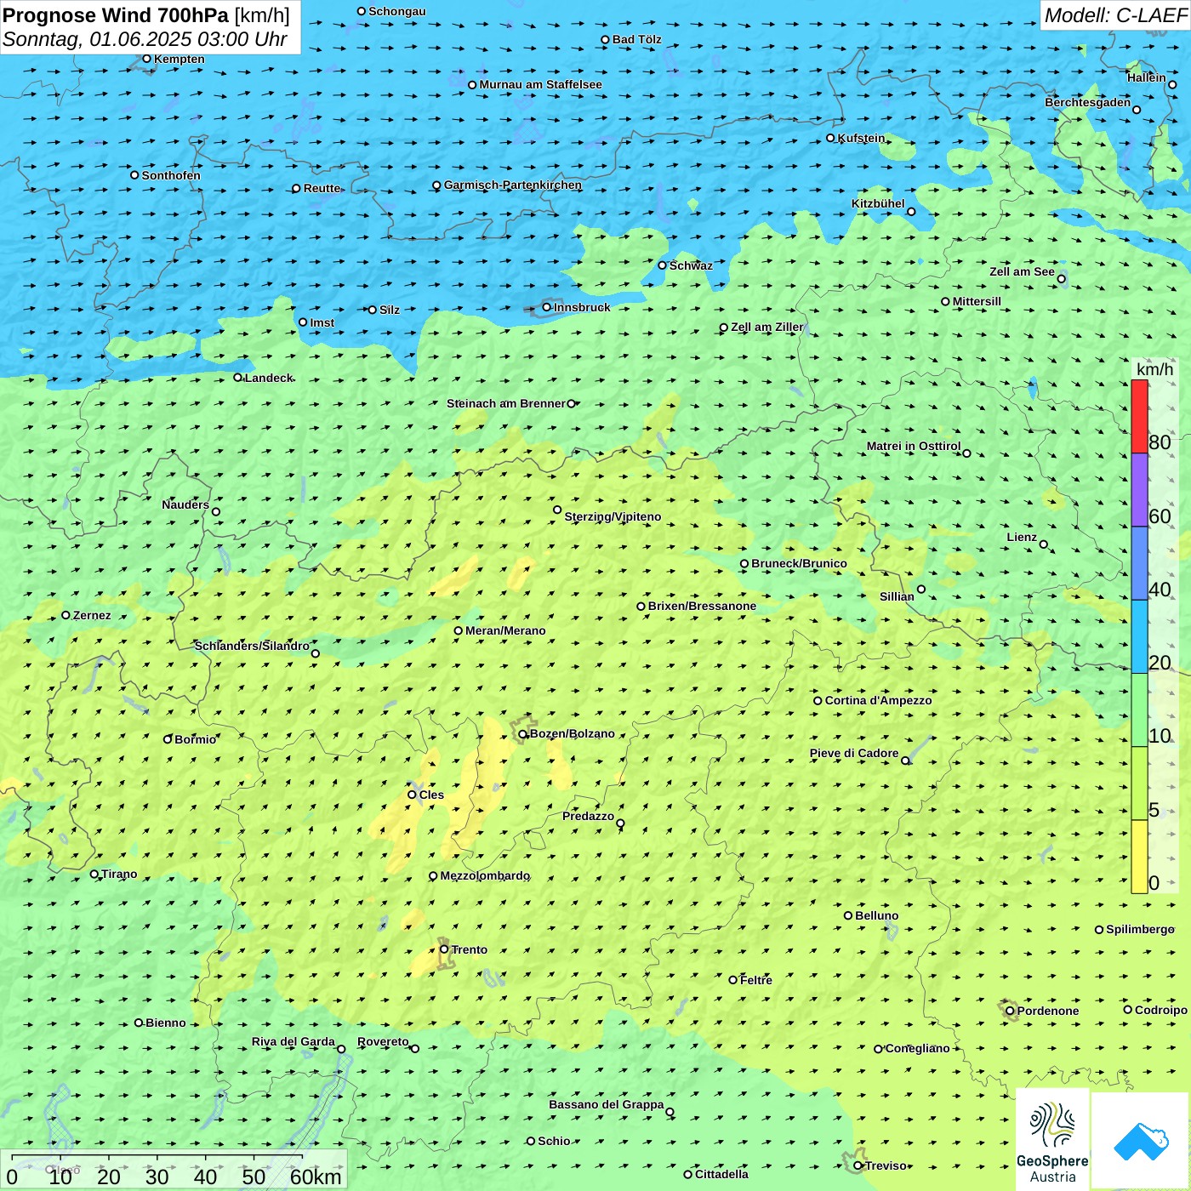Click the Garmisch-Partenkirchen map label
The image size is (1191, 1191).
(x=513, y=185)
